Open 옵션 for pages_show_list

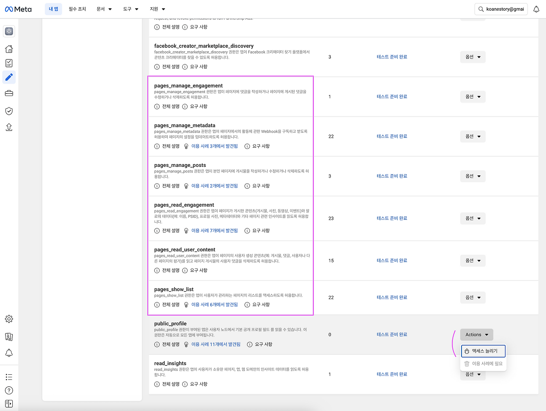[473, 297]
